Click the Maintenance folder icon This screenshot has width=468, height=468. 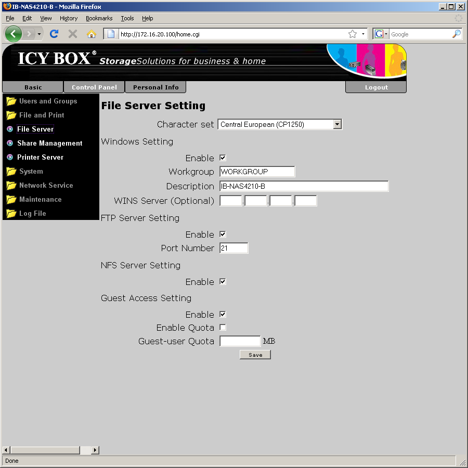coord(11,199)
